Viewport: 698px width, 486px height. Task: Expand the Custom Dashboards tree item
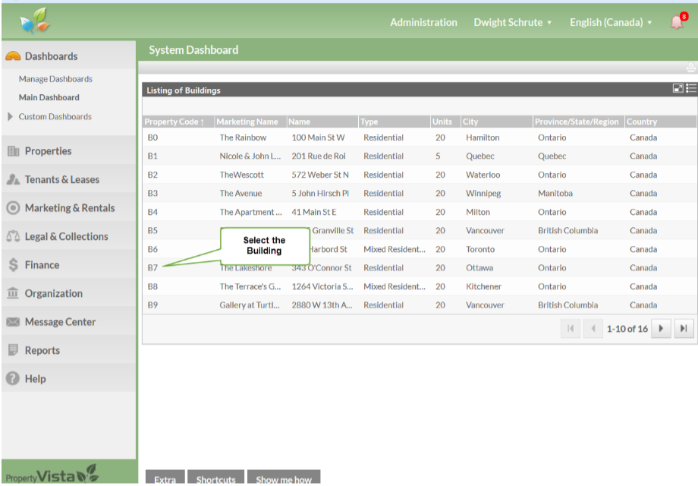(x=10, y=117)
